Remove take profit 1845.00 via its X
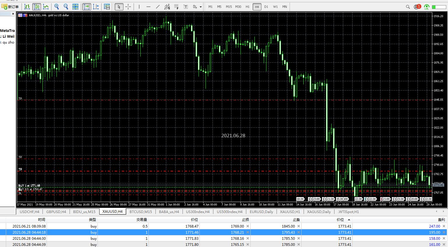Screen dimensions: 448x247 click(x=299, y=226)
